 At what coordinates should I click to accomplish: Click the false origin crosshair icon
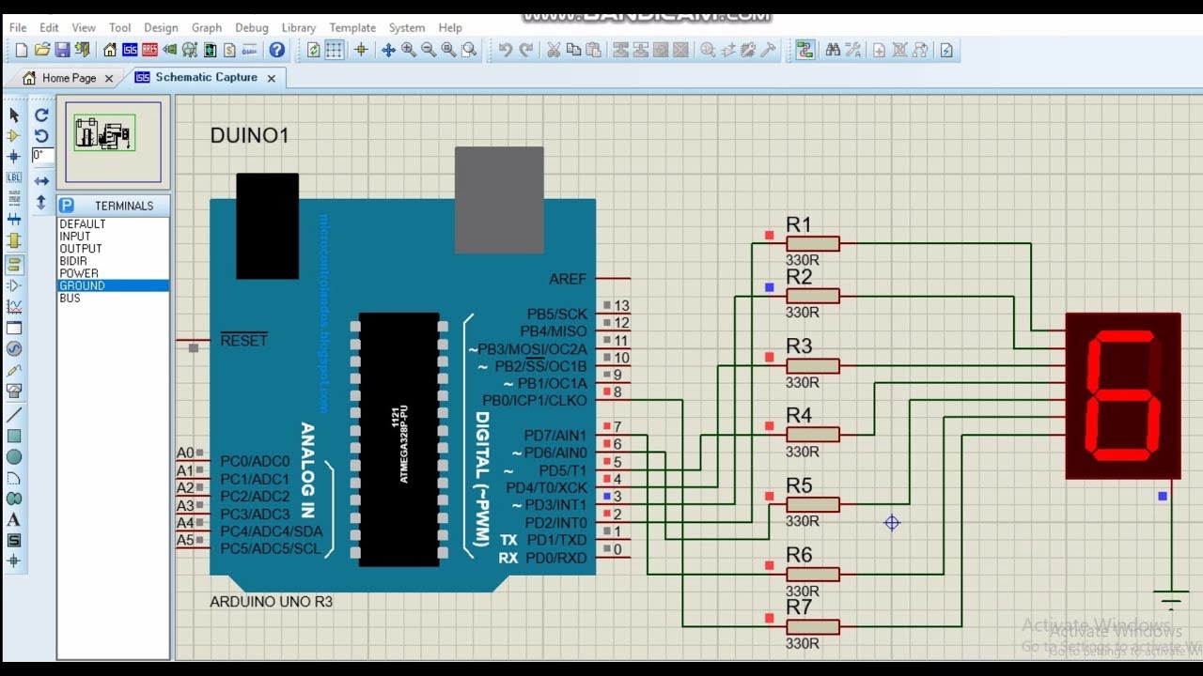[361, 50]
